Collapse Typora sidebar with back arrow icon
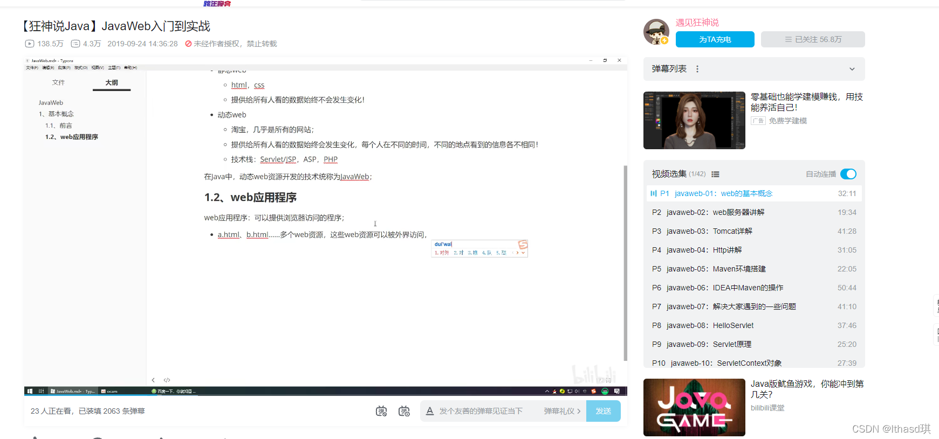The height and width of the screenshot is (439, 939). click(153, 380)
